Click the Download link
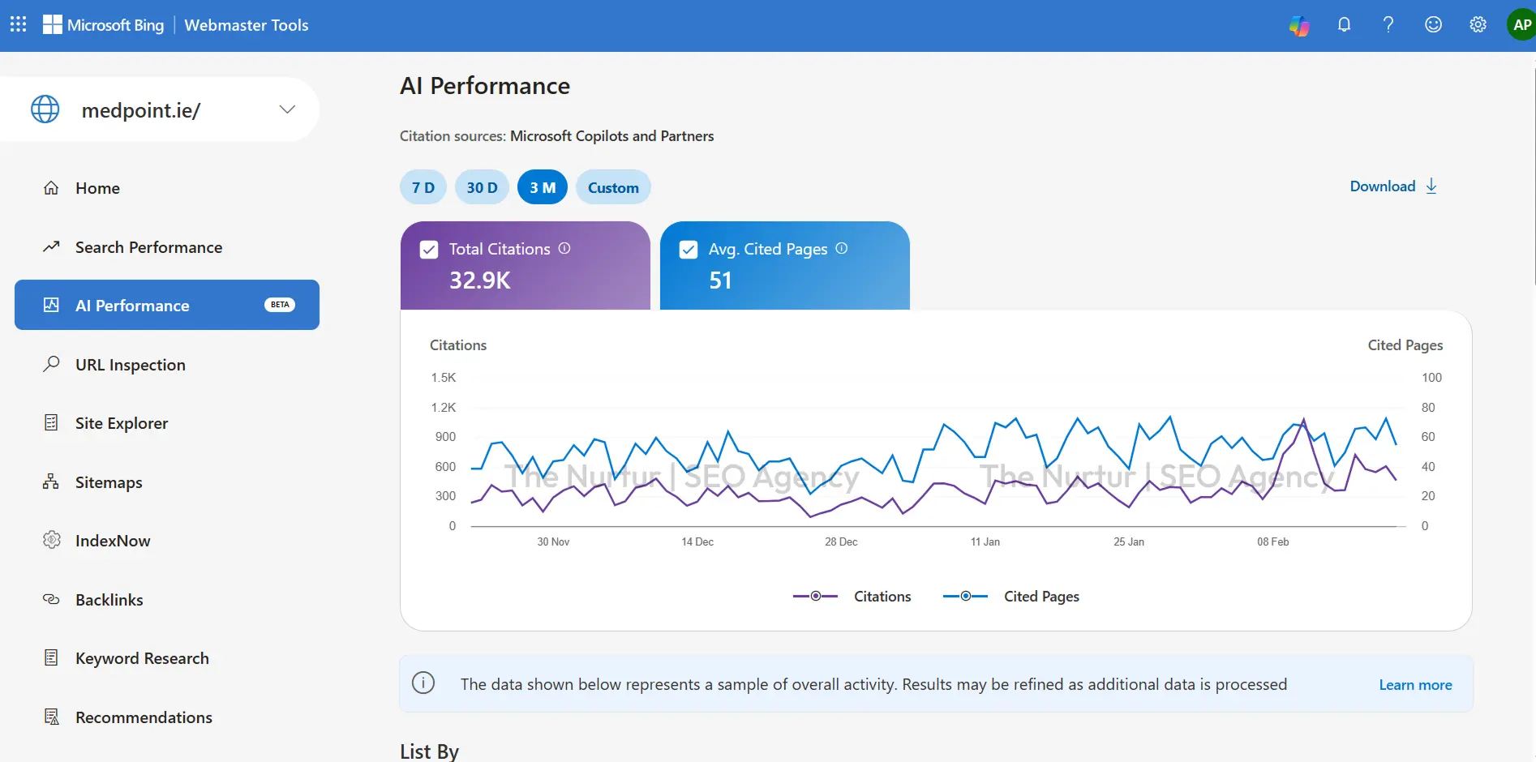The width and height of the screenshot is (1536, 762). click(x=1392, y=186)
